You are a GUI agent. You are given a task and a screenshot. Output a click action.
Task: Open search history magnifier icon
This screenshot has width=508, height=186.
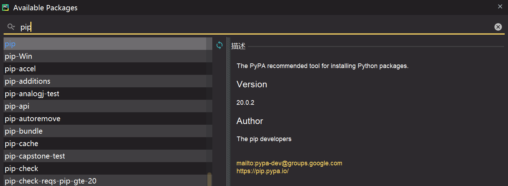coord(11,27)
